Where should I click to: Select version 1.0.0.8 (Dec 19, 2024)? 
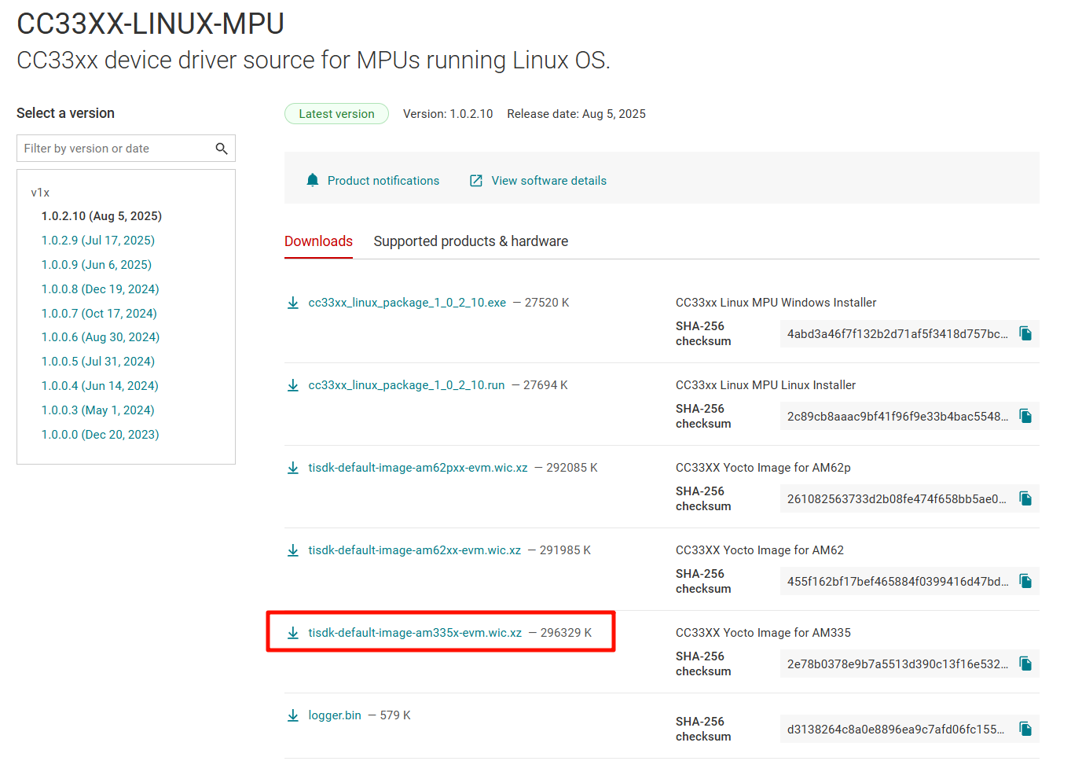click(x=101, y=289)
